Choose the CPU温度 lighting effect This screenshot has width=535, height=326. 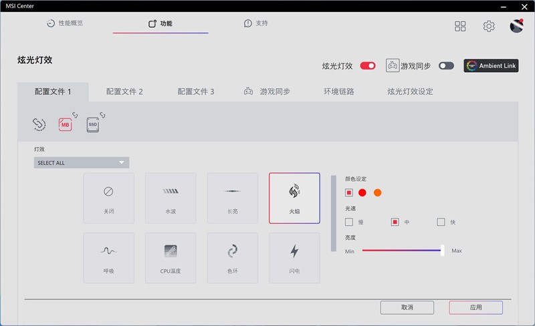[x=171, y=258]
